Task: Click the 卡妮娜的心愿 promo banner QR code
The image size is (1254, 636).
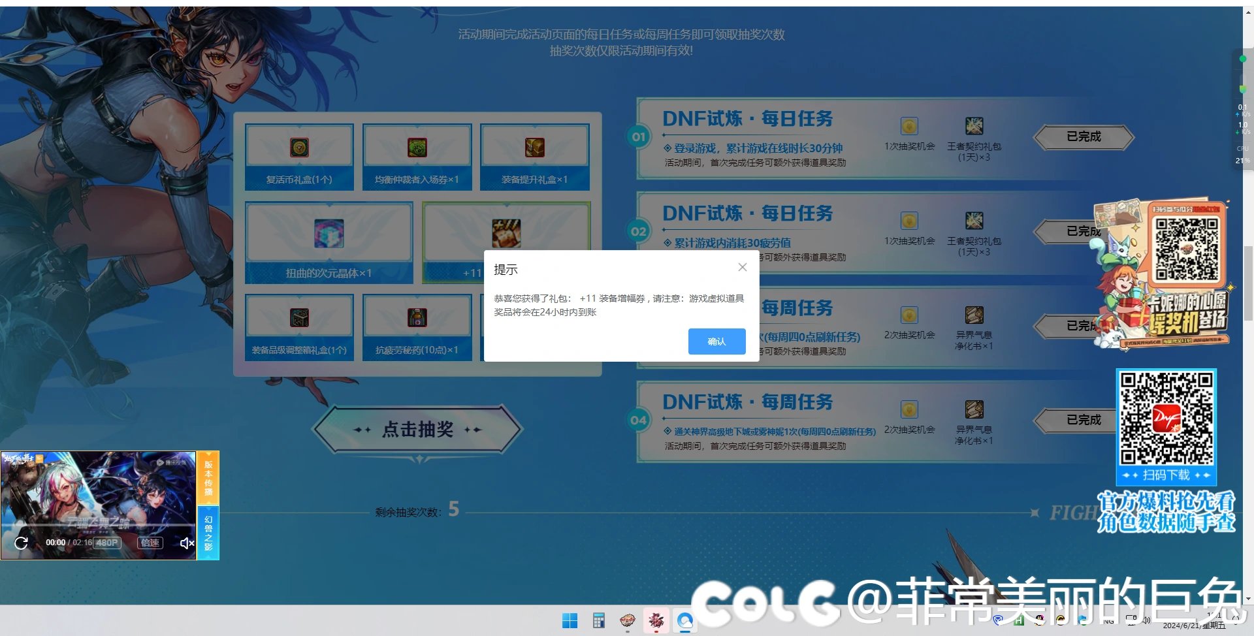Action: pos(1187,249)
